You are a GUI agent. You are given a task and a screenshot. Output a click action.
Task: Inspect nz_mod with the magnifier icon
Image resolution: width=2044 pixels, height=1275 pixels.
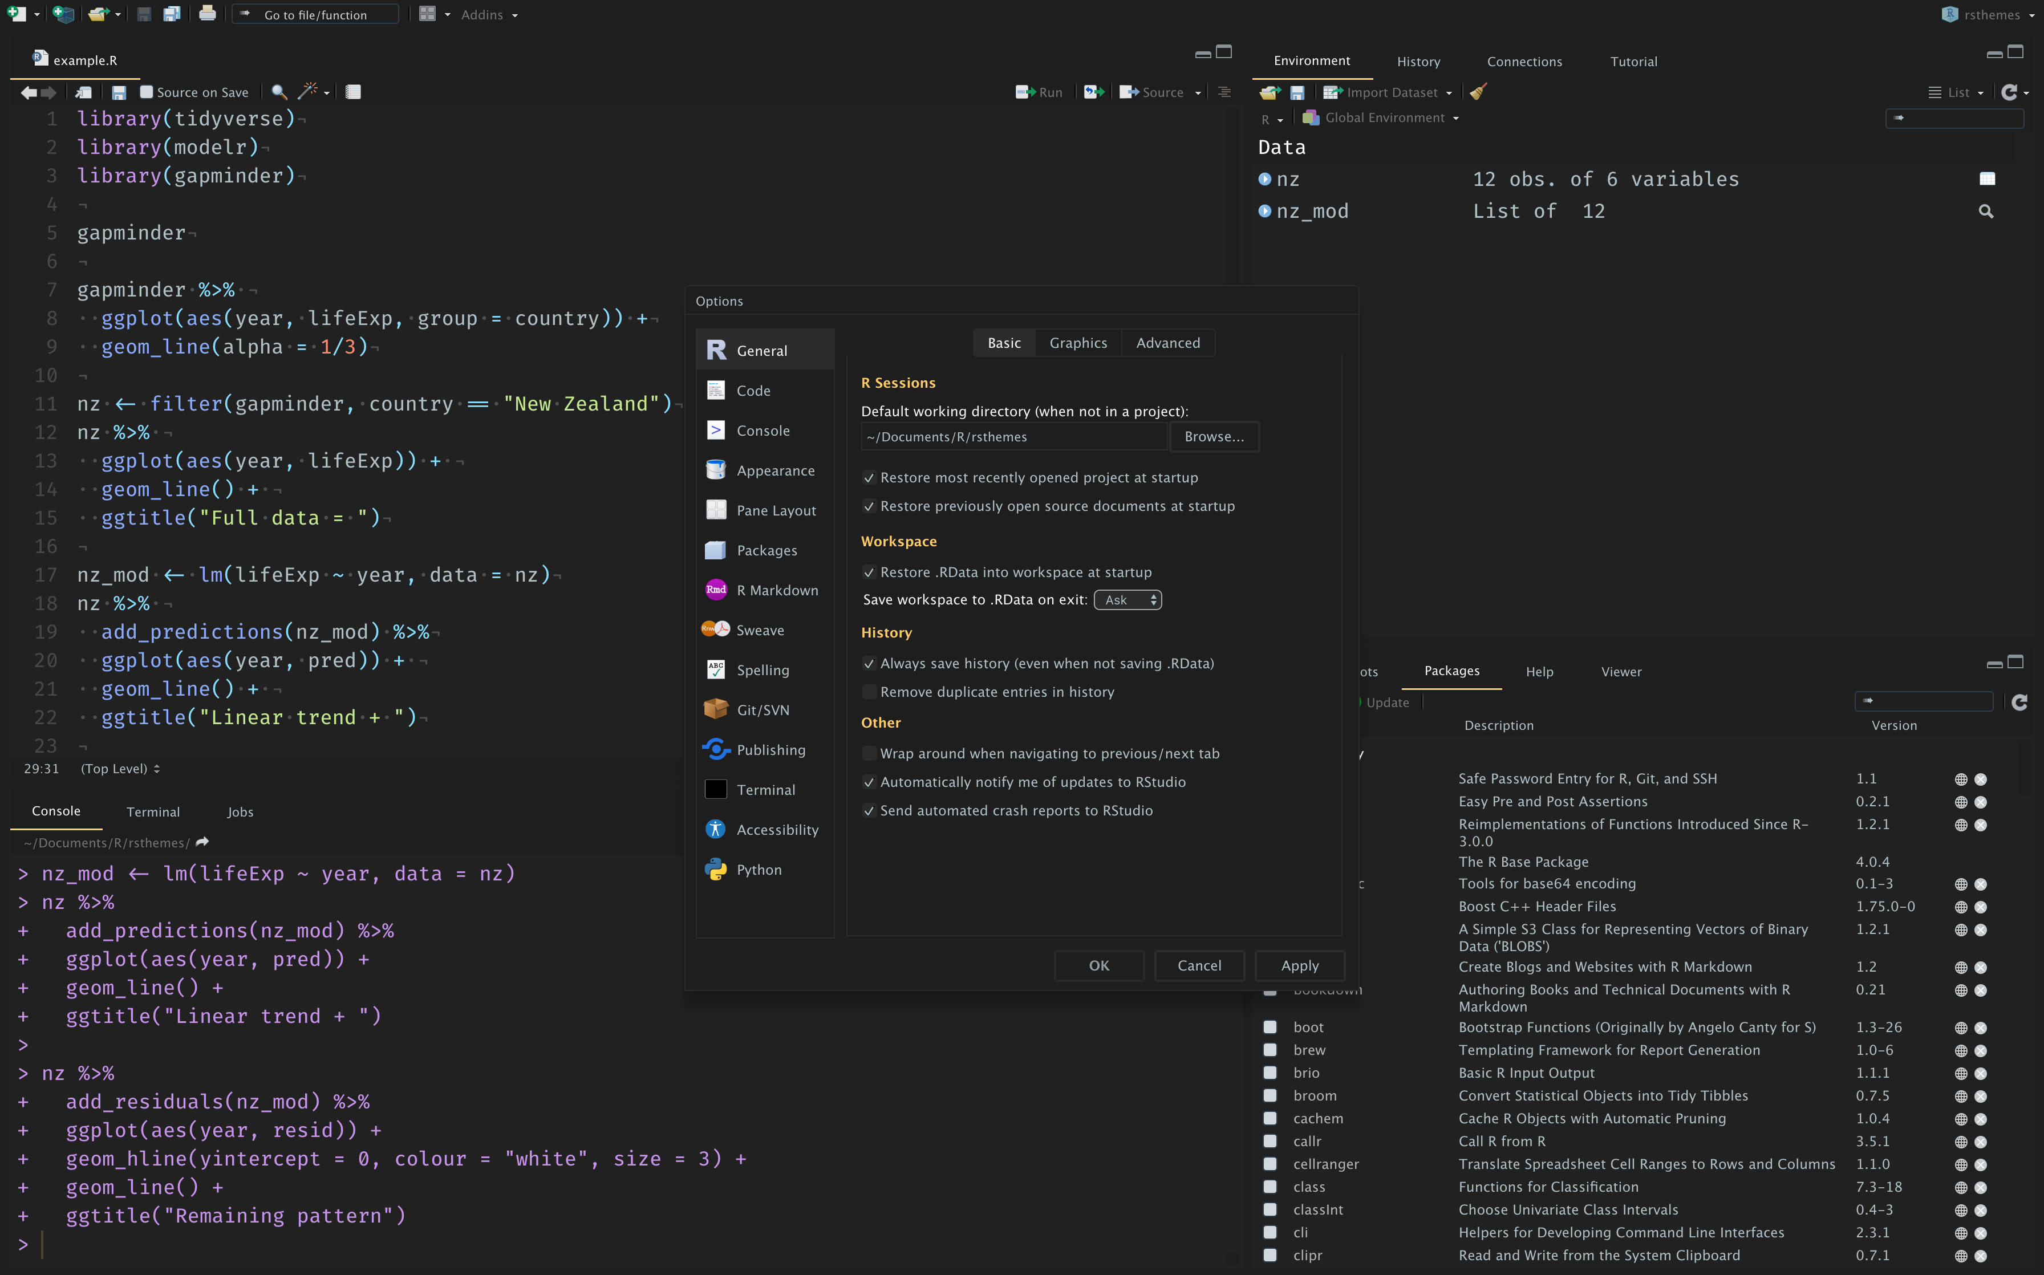point(1986,212)
